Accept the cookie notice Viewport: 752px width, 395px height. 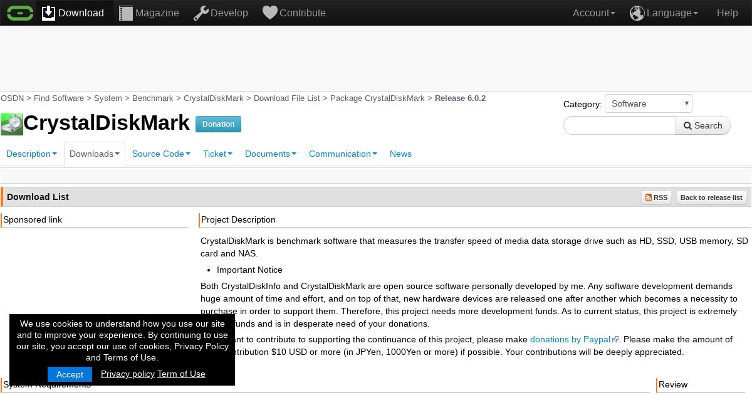70,374
